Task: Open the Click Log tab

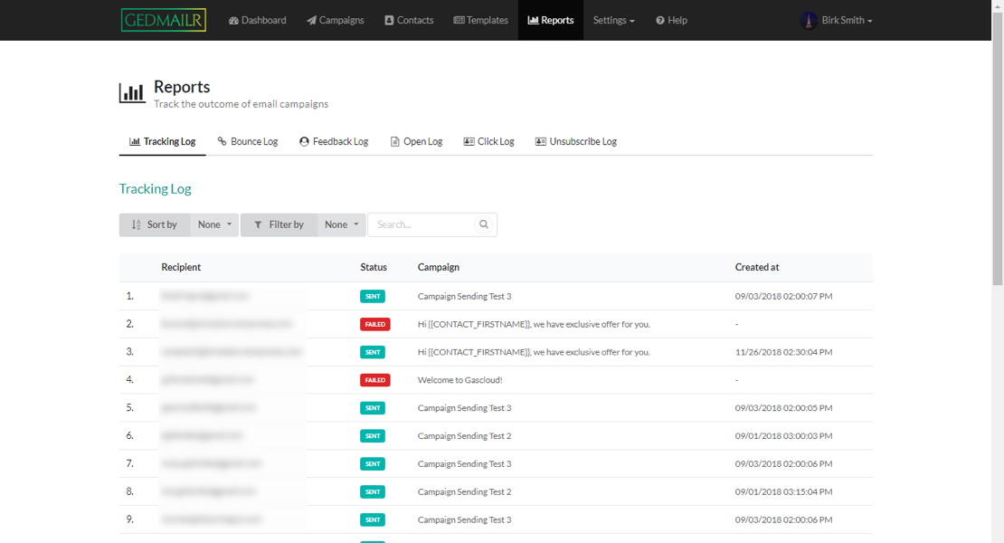Action: 488,141
